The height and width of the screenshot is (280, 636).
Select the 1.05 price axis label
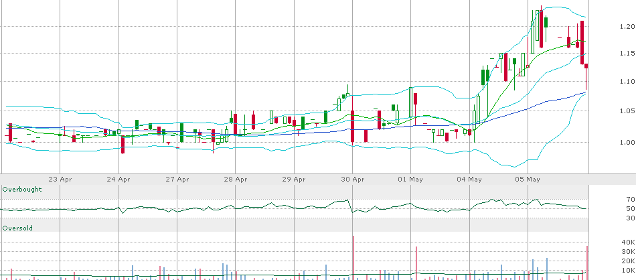coord(627,111)
